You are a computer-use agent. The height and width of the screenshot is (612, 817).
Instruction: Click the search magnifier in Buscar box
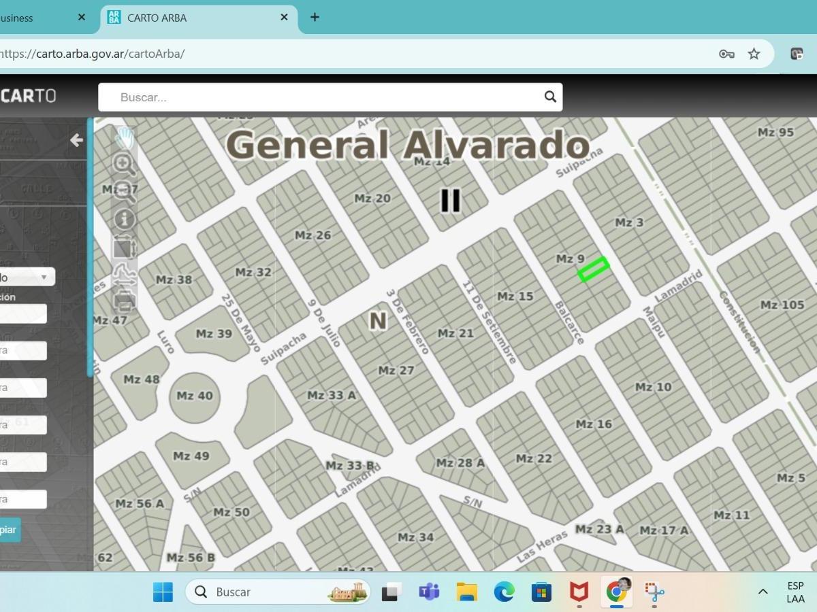click(550, 97)
